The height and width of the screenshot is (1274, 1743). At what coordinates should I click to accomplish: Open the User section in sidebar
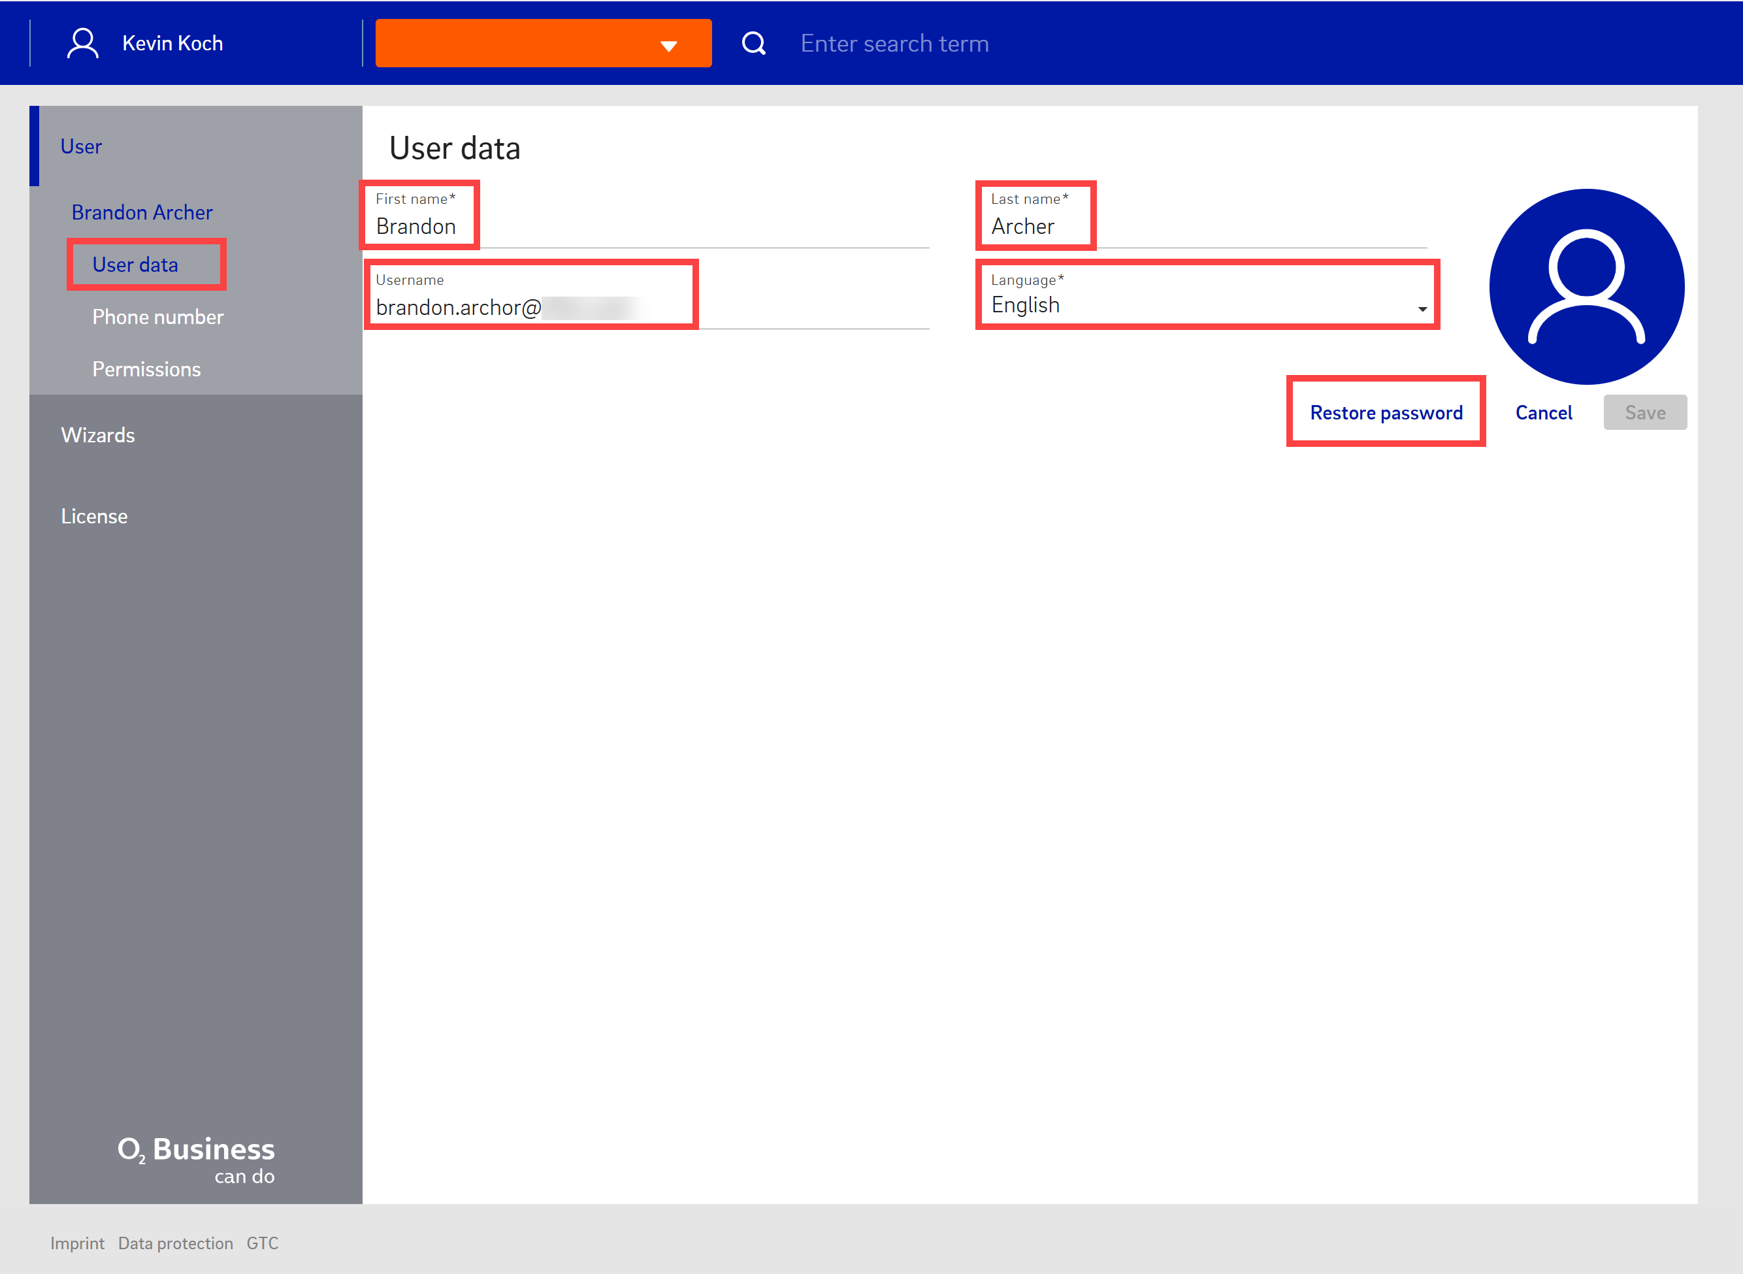tap(81, 146)
